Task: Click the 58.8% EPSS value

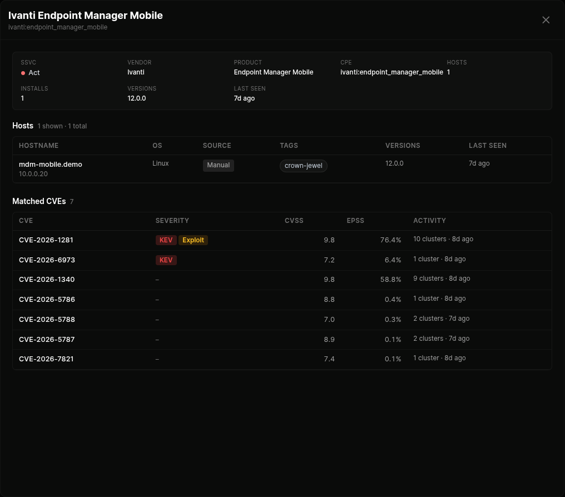Action: pos(390,280)
